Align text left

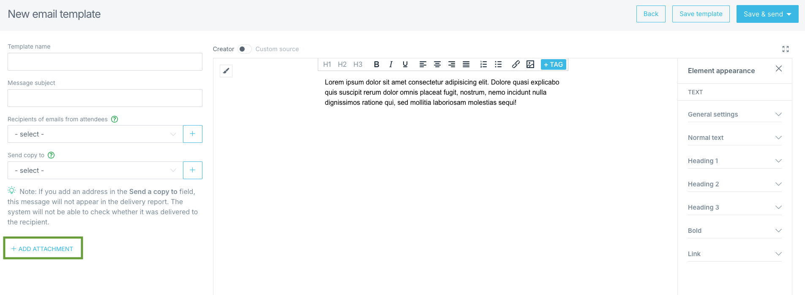coord(423,64)
